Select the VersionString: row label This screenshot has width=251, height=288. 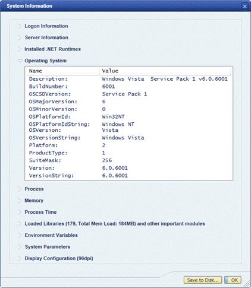[x=51, y=176]
